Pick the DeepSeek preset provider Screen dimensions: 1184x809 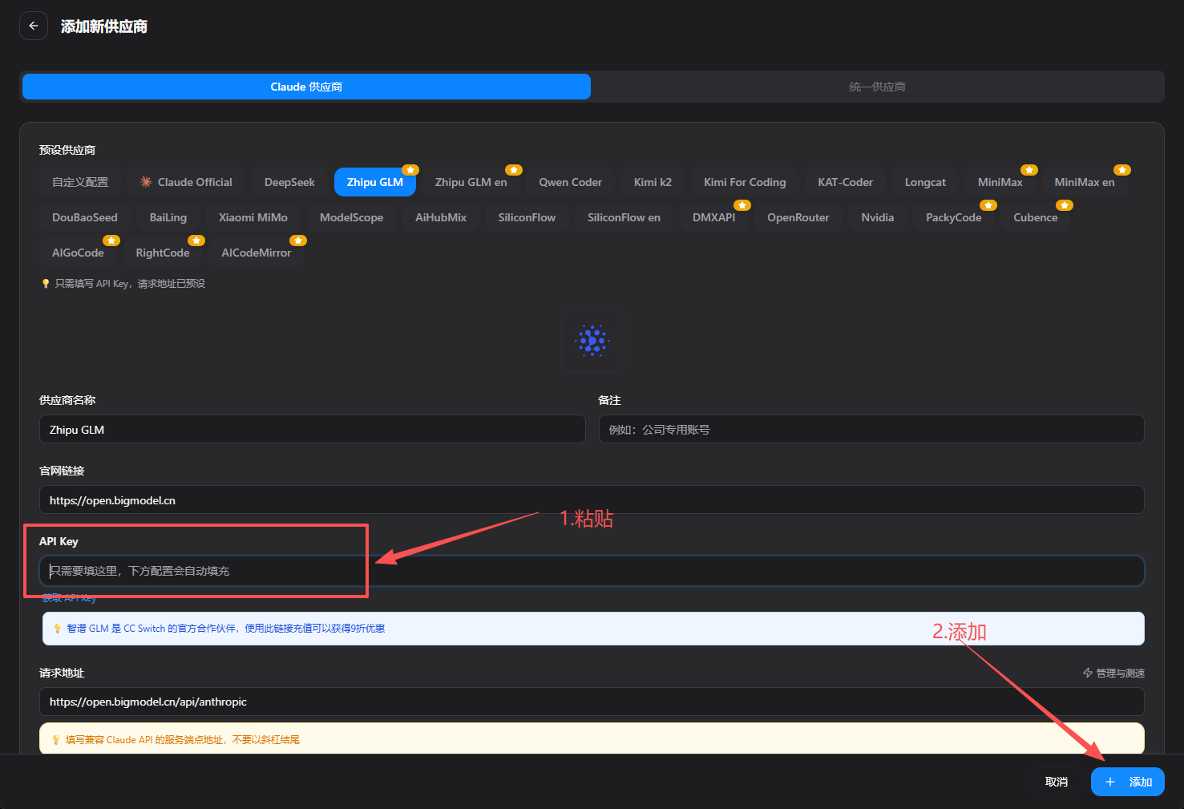click(x=289, y=182)
